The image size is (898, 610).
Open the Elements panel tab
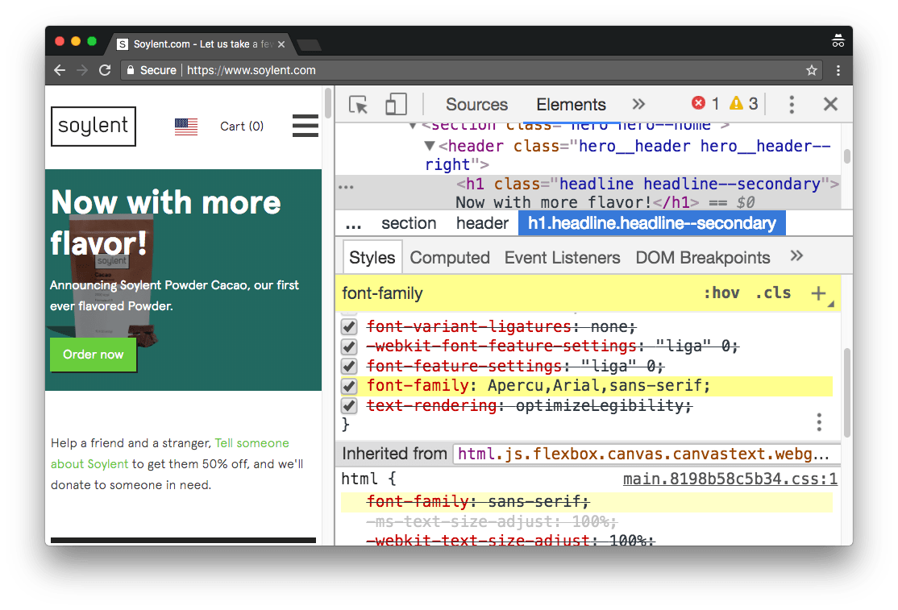571,105
